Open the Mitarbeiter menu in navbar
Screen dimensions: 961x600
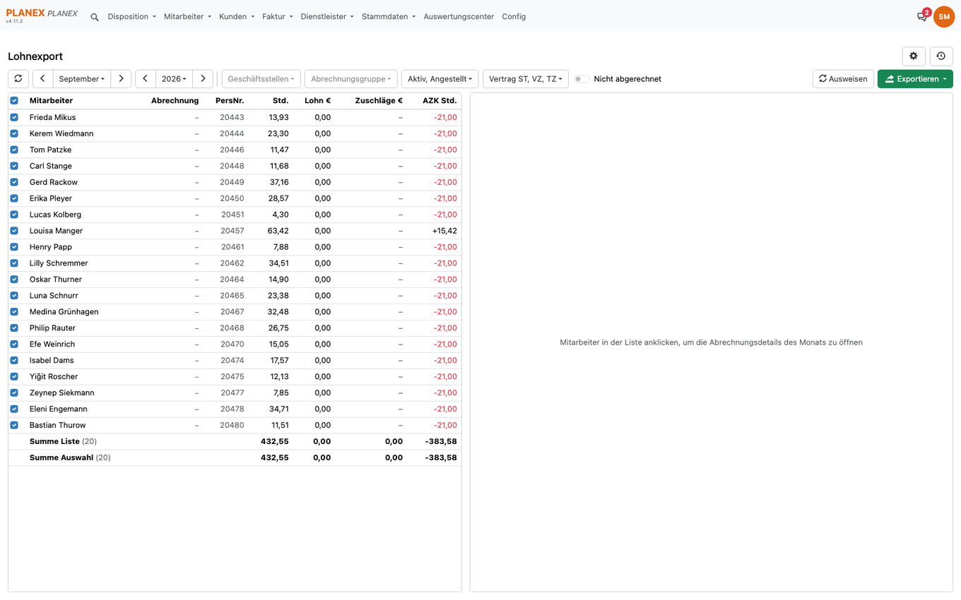pyautogui.click(x=187, y=17)
